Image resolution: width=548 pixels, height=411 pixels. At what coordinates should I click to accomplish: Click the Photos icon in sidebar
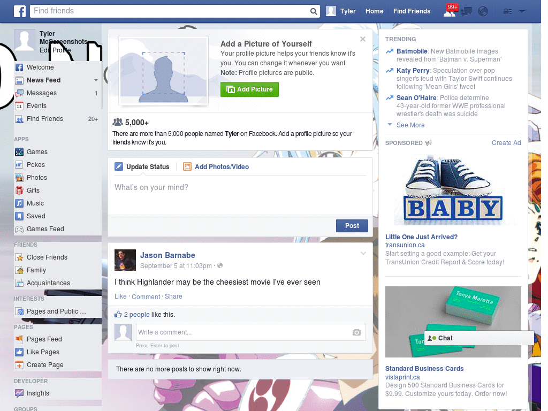pyautogui.click(x=19, y=178)
